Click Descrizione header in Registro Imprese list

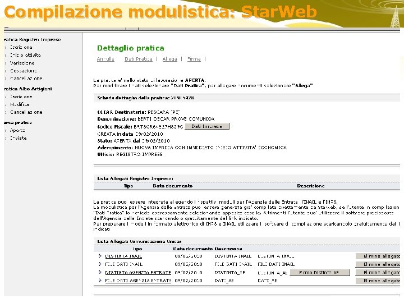click(x=311, y=186)
